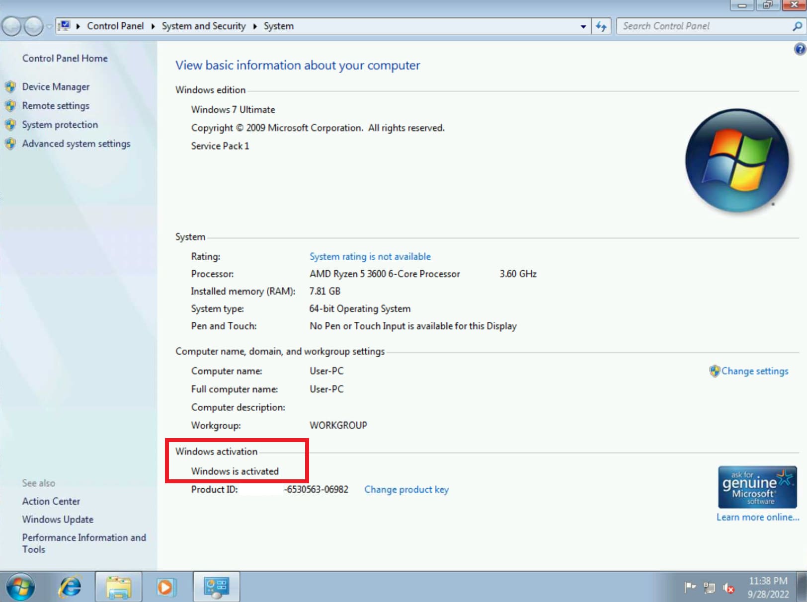Screen dimensions: 807x602
Task: Open Device Manager from the sidebar
Action: (x=56, y=87)
